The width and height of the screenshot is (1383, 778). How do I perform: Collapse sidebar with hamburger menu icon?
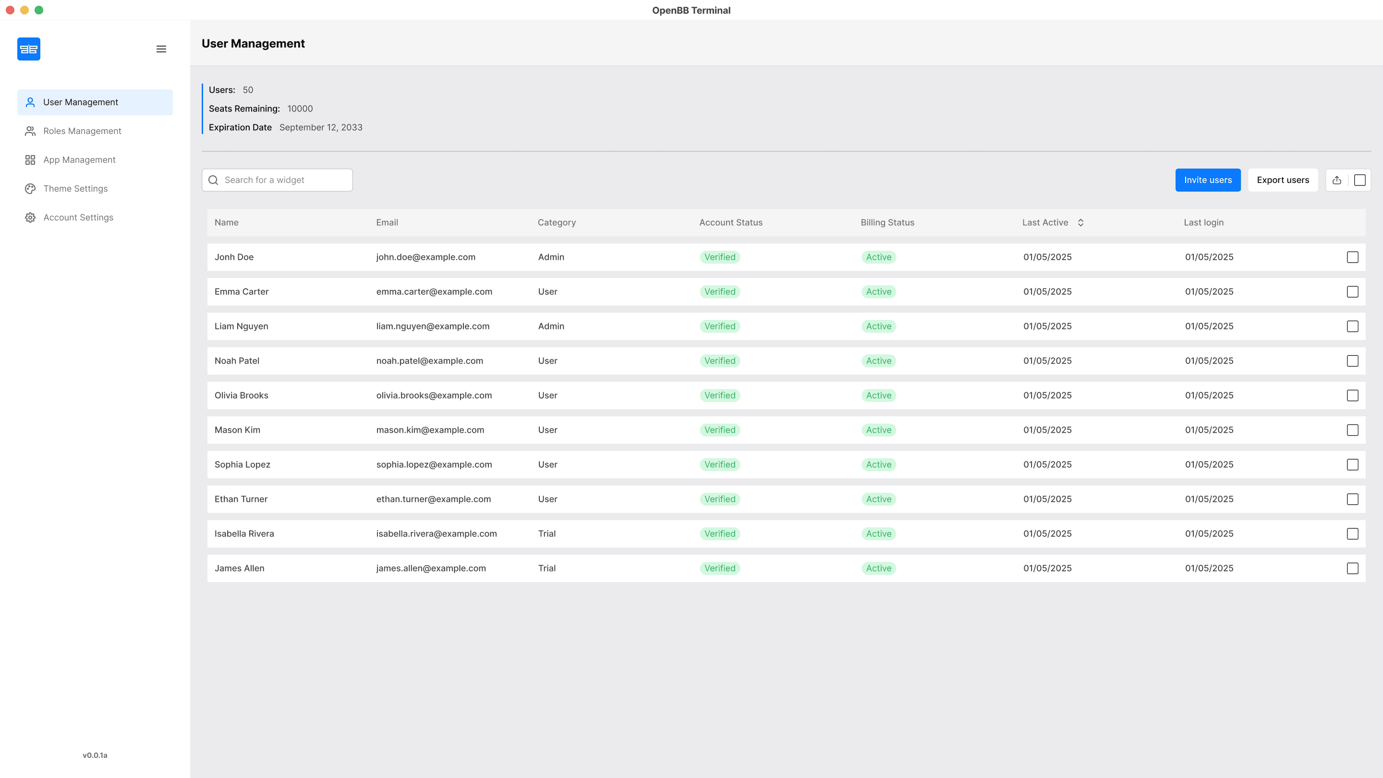161,49
